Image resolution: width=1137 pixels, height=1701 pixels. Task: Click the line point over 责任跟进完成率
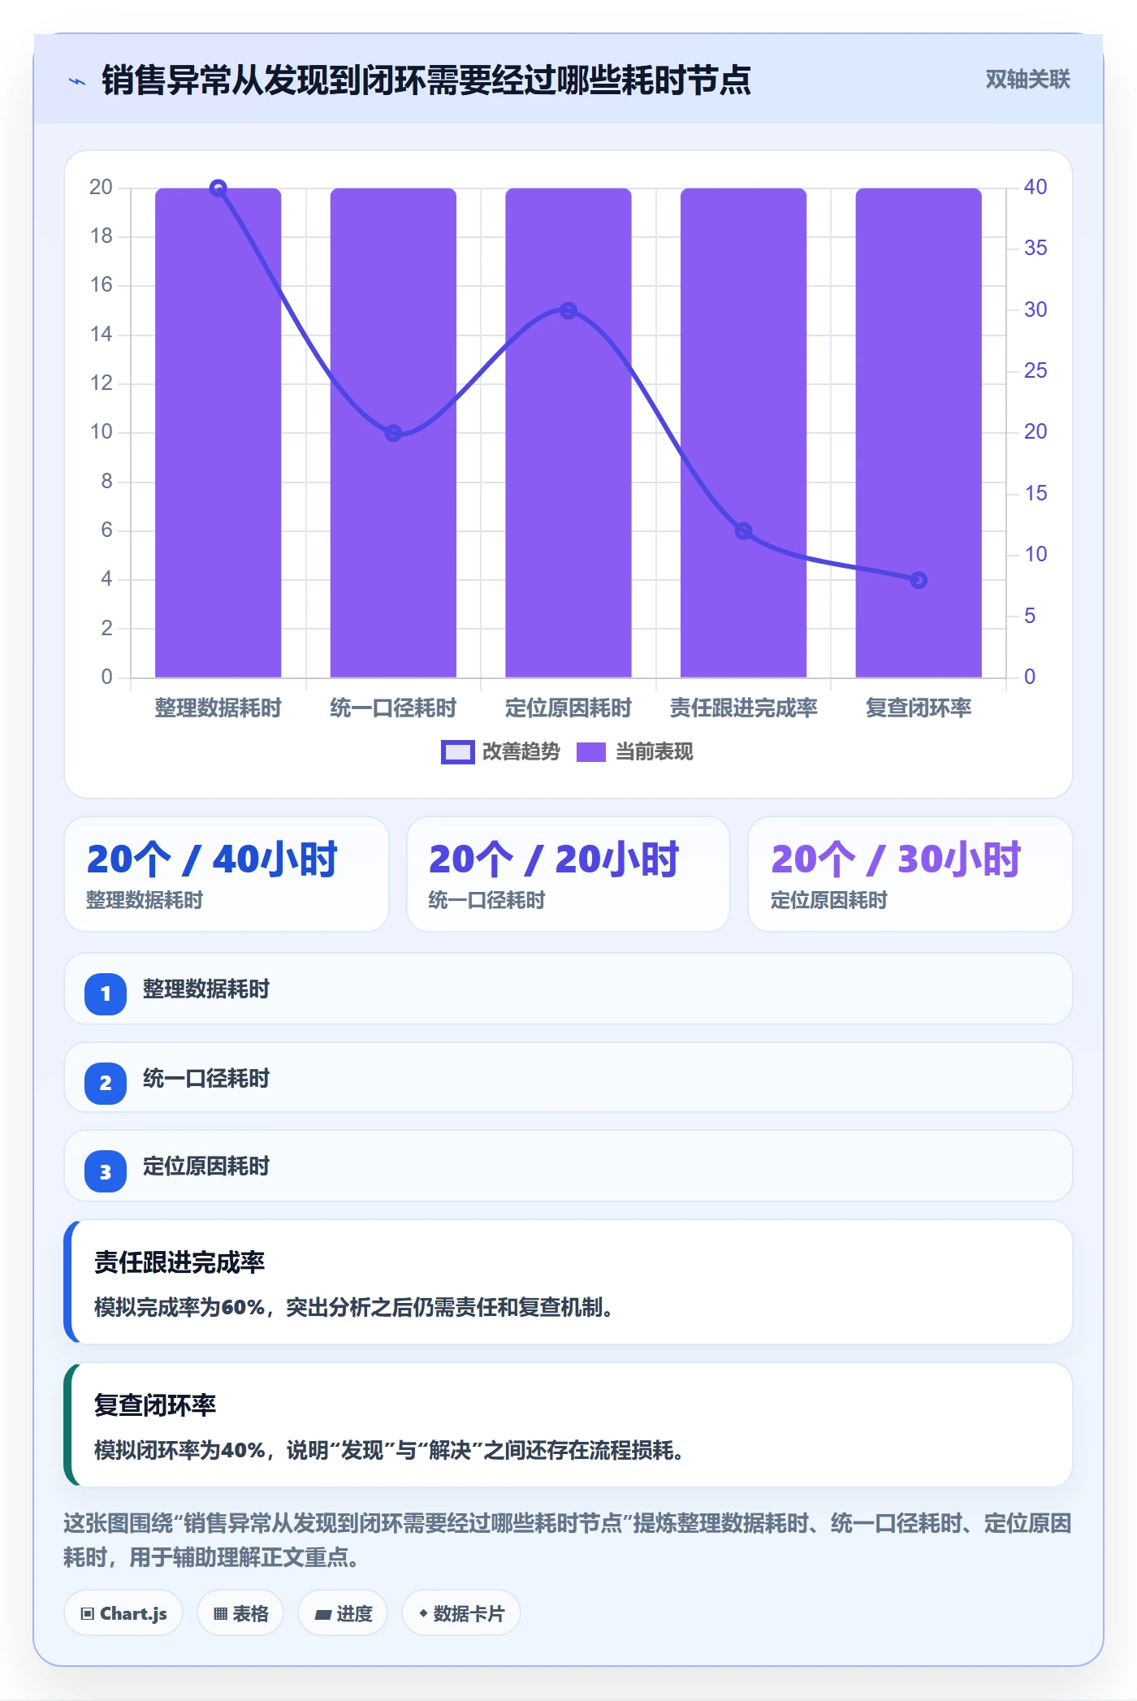(x=743, y=531)
